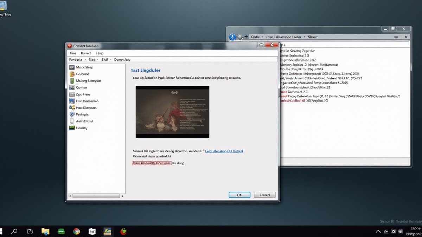Click the red-outlined text field near dialog bottom
422x237 pixels.
tap(152, 163)
